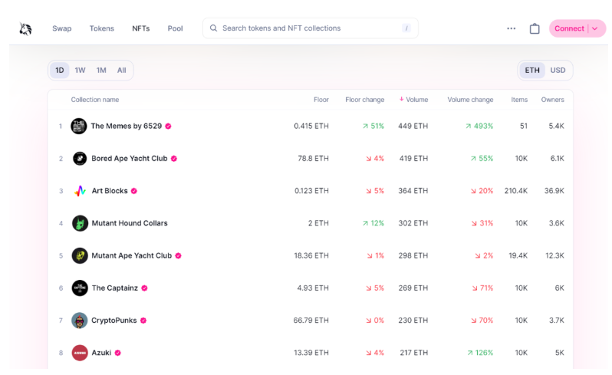Open the Tokens page
Screen dimensions: 612x375
(x=102, y=28)
